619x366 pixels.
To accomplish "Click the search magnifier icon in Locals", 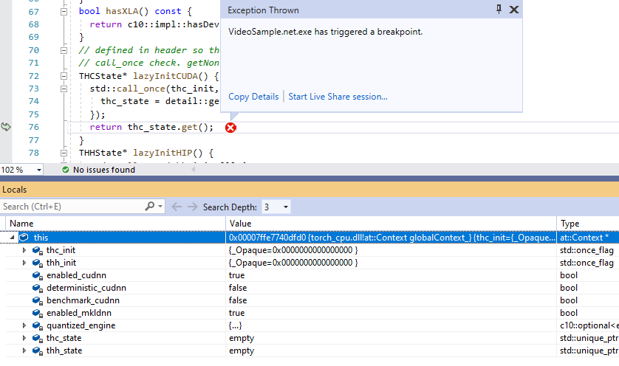I will point(150,207).
